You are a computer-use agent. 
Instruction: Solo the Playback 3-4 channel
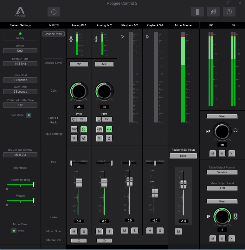[x=160, y=231]
